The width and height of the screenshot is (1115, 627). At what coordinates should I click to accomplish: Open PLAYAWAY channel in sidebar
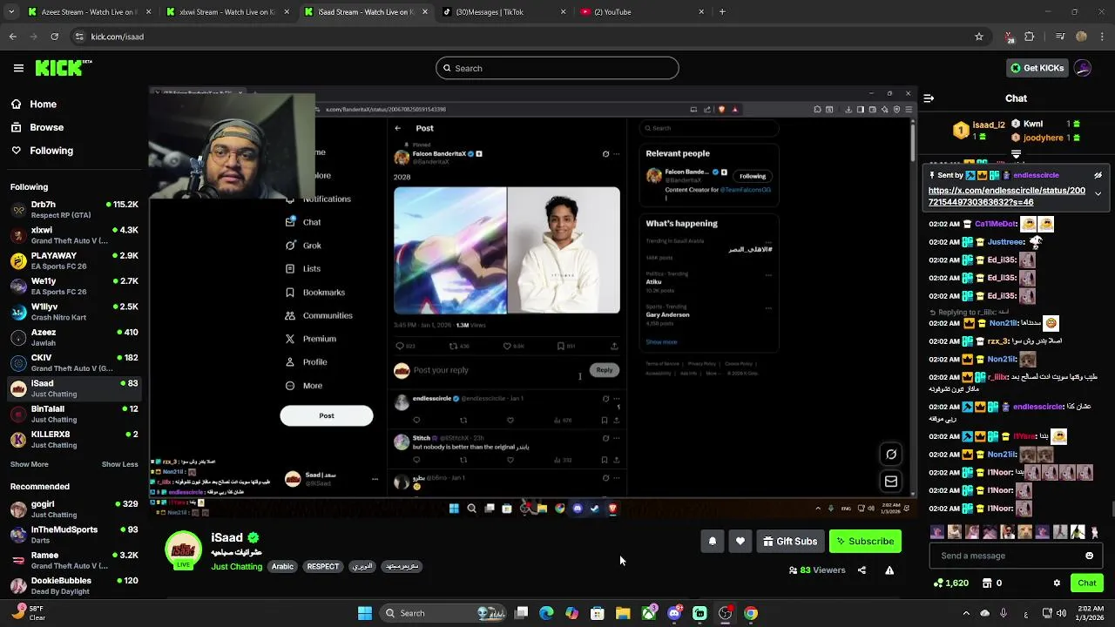74,260
